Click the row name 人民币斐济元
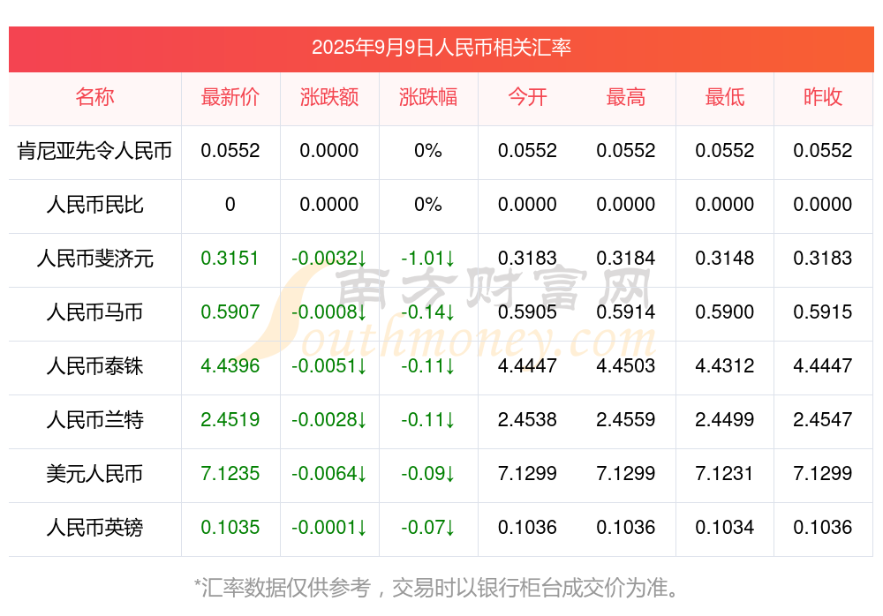883x616 pixels. (x=94, y=259)
